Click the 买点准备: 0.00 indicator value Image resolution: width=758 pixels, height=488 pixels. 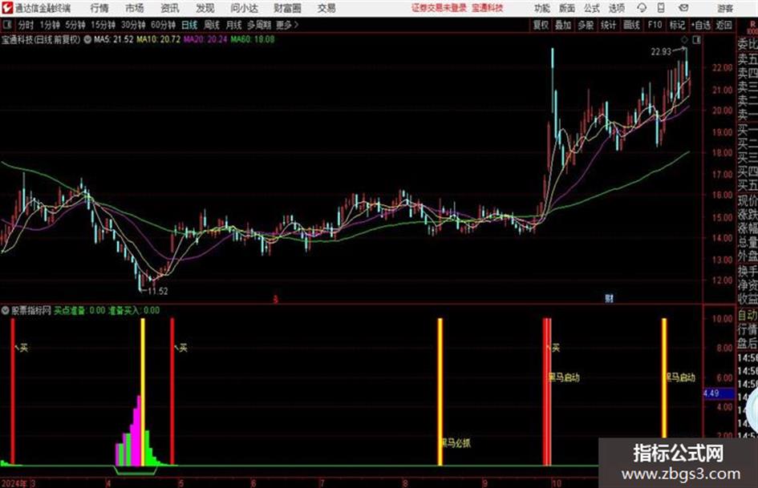pos(79,310)
